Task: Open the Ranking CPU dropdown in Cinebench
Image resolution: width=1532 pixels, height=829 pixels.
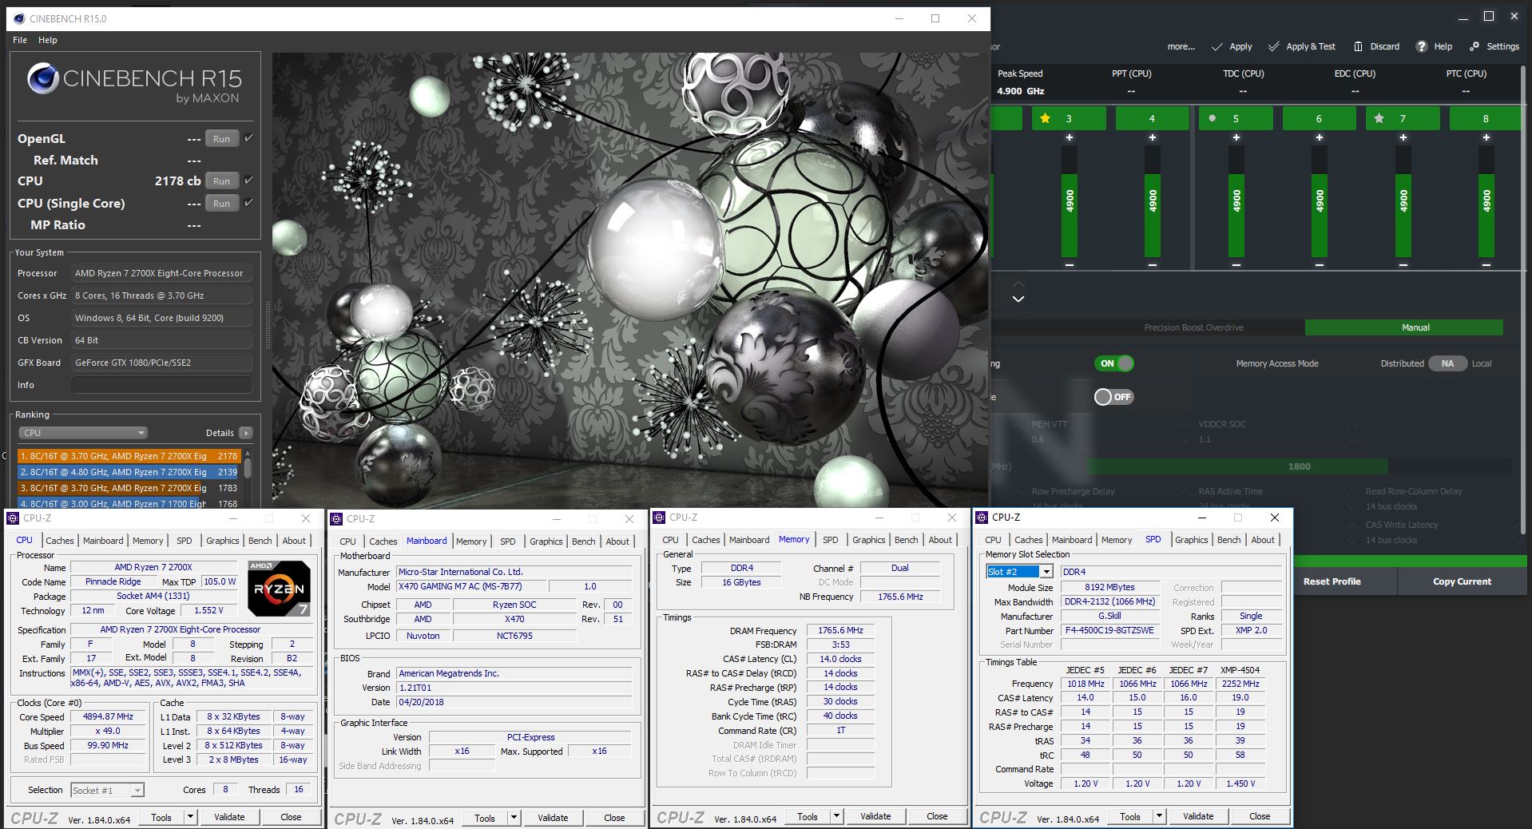Action: pos(83,433)
